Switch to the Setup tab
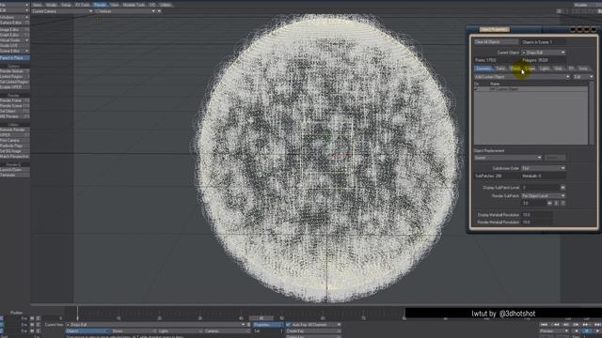This screenshot has width=602, height=338. coord(67,5)
